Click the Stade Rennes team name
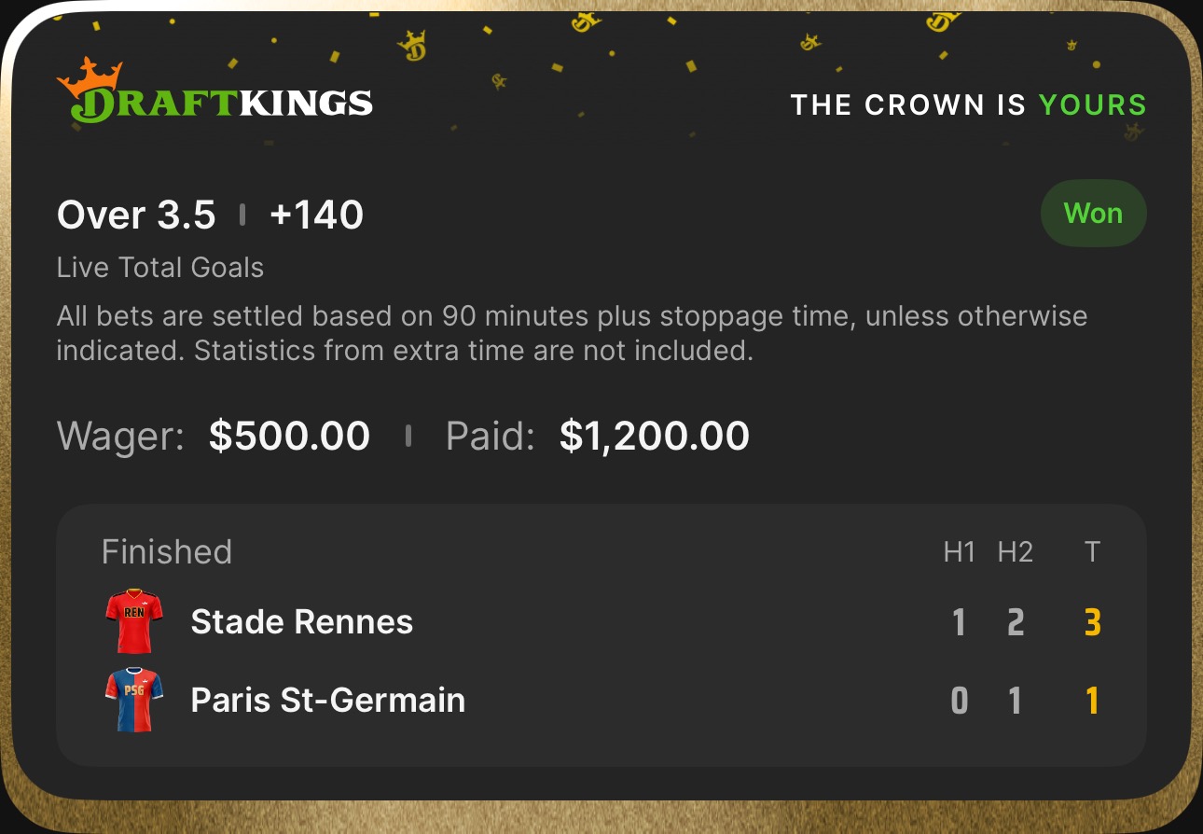Viewport: 1203px width, 834px height. pyautogui.click(x=301, y=622)
